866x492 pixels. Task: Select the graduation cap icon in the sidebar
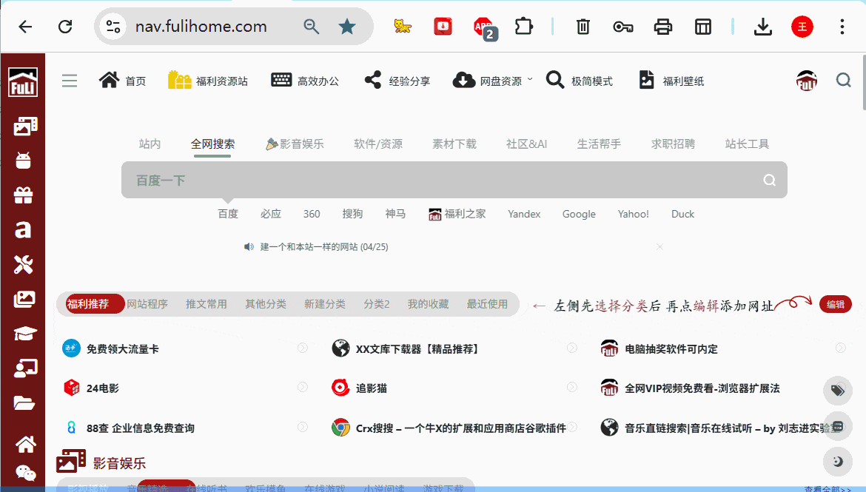24,334
